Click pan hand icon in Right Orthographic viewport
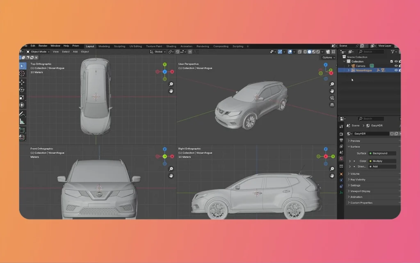420x263 pixels. 332,176
